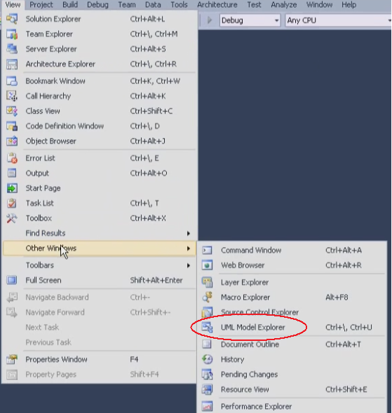The image size is (392, 413).
Task: Click the Object Browser icon
Action: [x=12, y=141]
